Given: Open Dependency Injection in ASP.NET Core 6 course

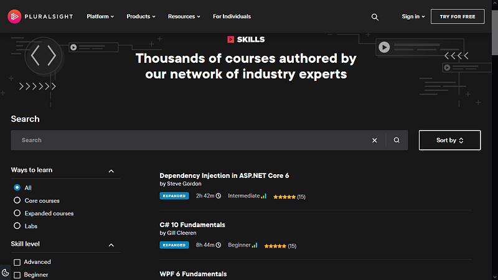Looking at the screenshot, I should 224,175.
